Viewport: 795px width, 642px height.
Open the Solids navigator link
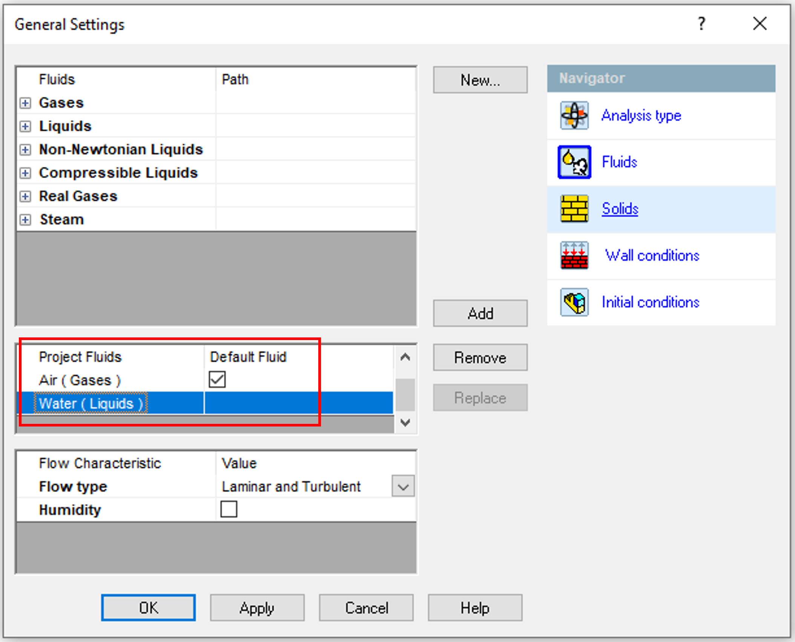tap(620, 209)
